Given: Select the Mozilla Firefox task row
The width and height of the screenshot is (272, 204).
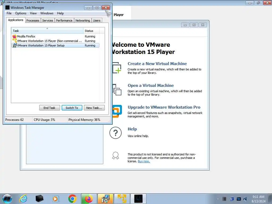Looking at the screenshot, I should coord(55,36).
